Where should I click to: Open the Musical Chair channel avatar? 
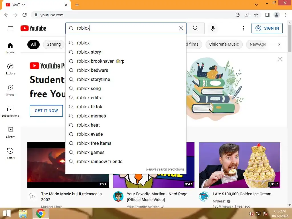tap(33, 196)
